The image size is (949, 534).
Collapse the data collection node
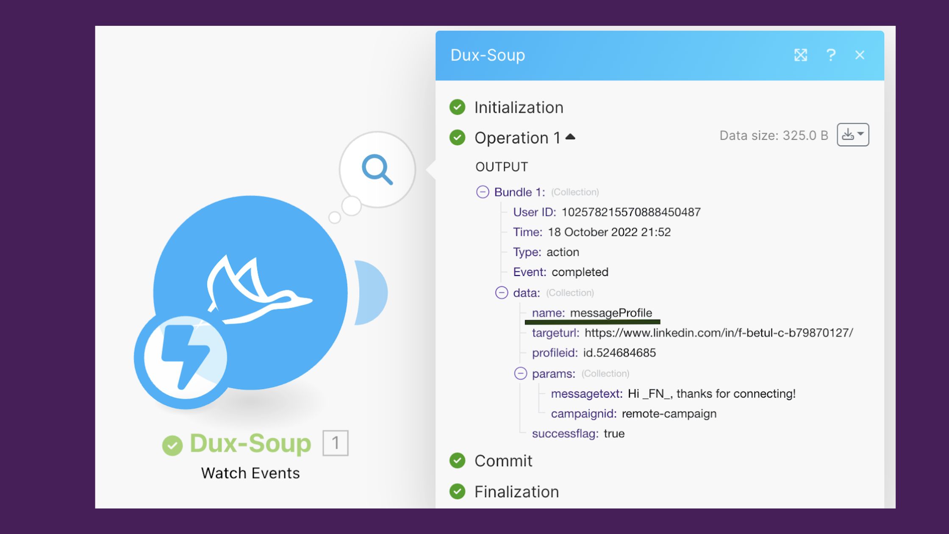502,292
